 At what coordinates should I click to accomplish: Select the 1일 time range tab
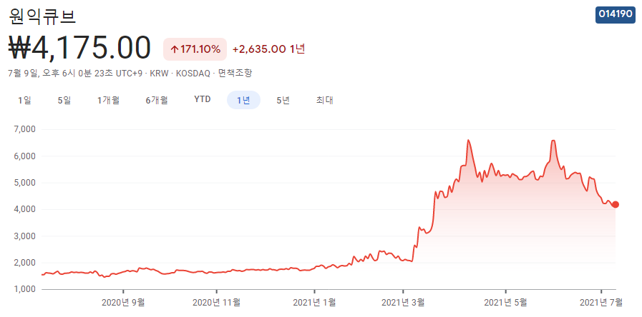tap(24, 100)
